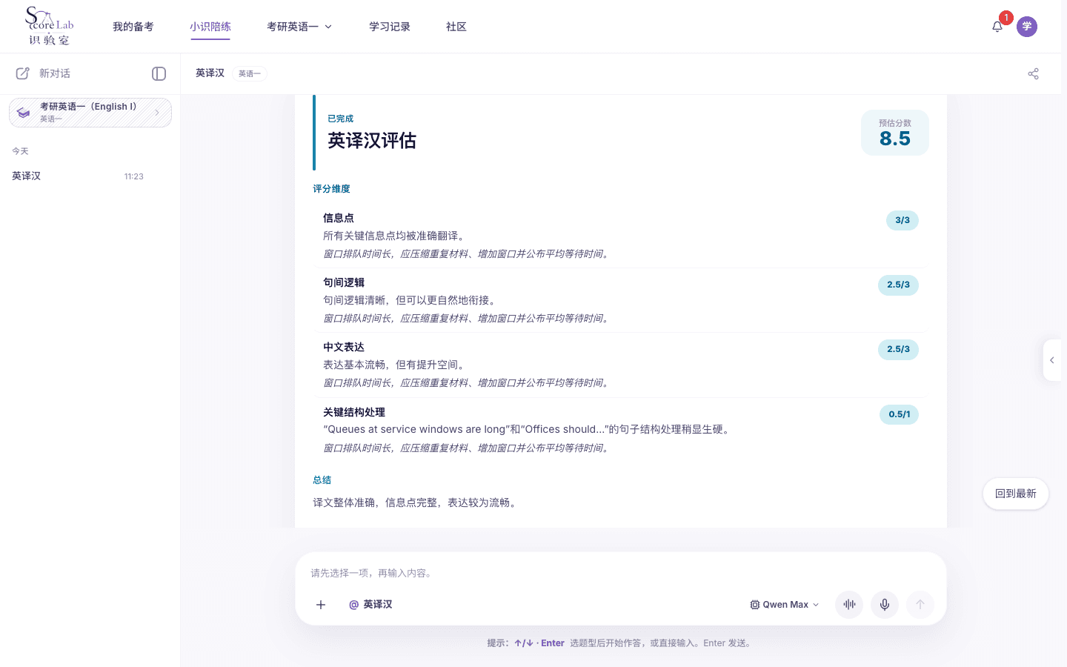Open the 社区 tab
This screenshot has width=1067, height=667.
(x=456, y=27)
